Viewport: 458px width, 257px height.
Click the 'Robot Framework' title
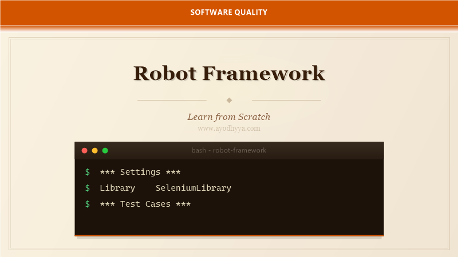229,73
